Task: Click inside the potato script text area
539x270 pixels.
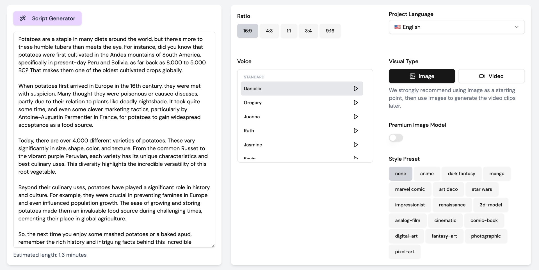Action: [114, 139]
